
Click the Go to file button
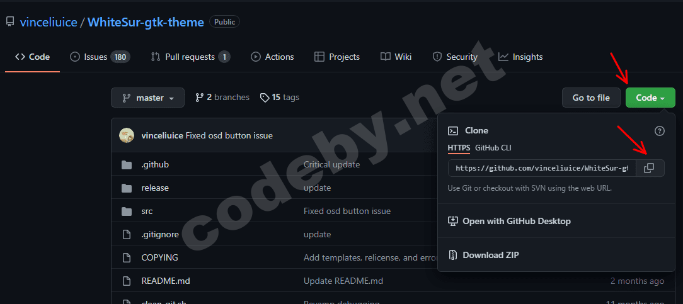[x=591, y=98]
